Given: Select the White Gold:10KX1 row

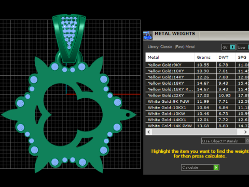Looking at the screenshot, I should pyautogui.click(x=197, y=108).
